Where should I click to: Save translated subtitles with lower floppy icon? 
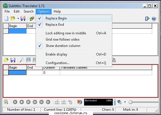coord(13,60)
